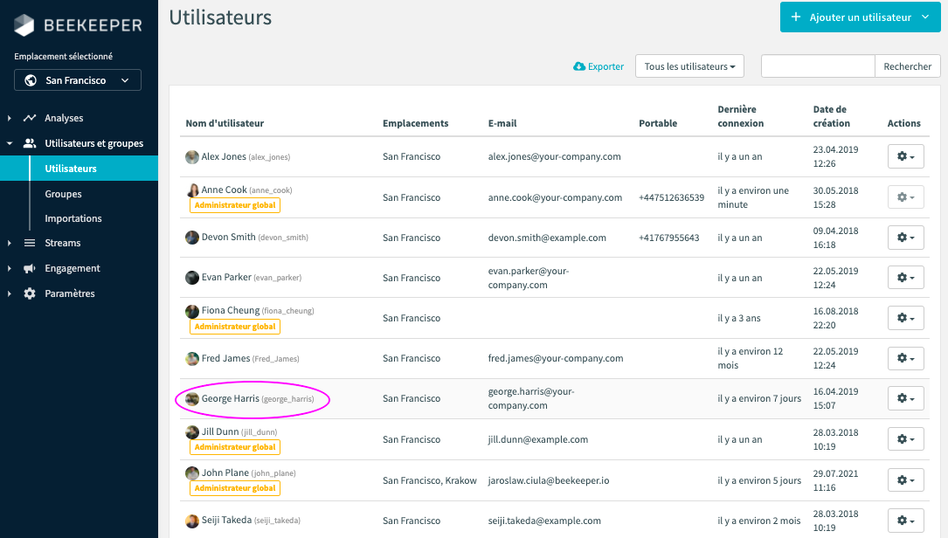This screenshot has width=948, height=538.
Task: Open the Groupes sidebar item
Action: [63, 194]
